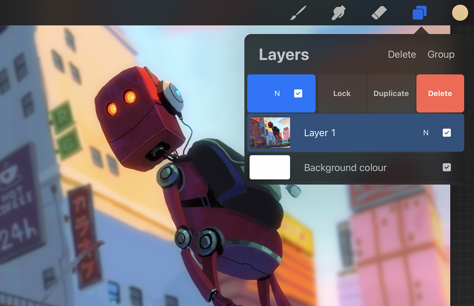Duplicate the swiped layer

coord(391,94)
